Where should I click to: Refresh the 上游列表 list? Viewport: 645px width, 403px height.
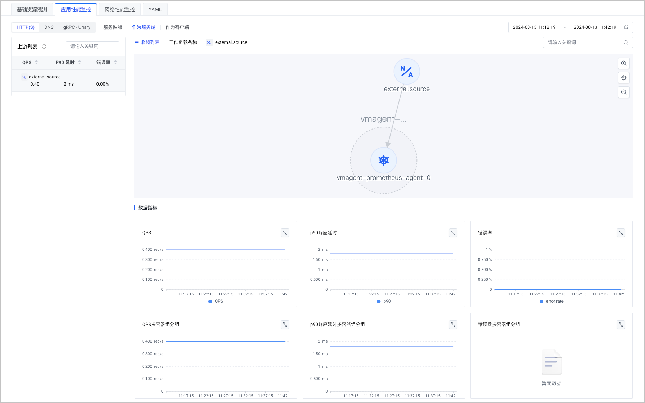pos(44,46)
